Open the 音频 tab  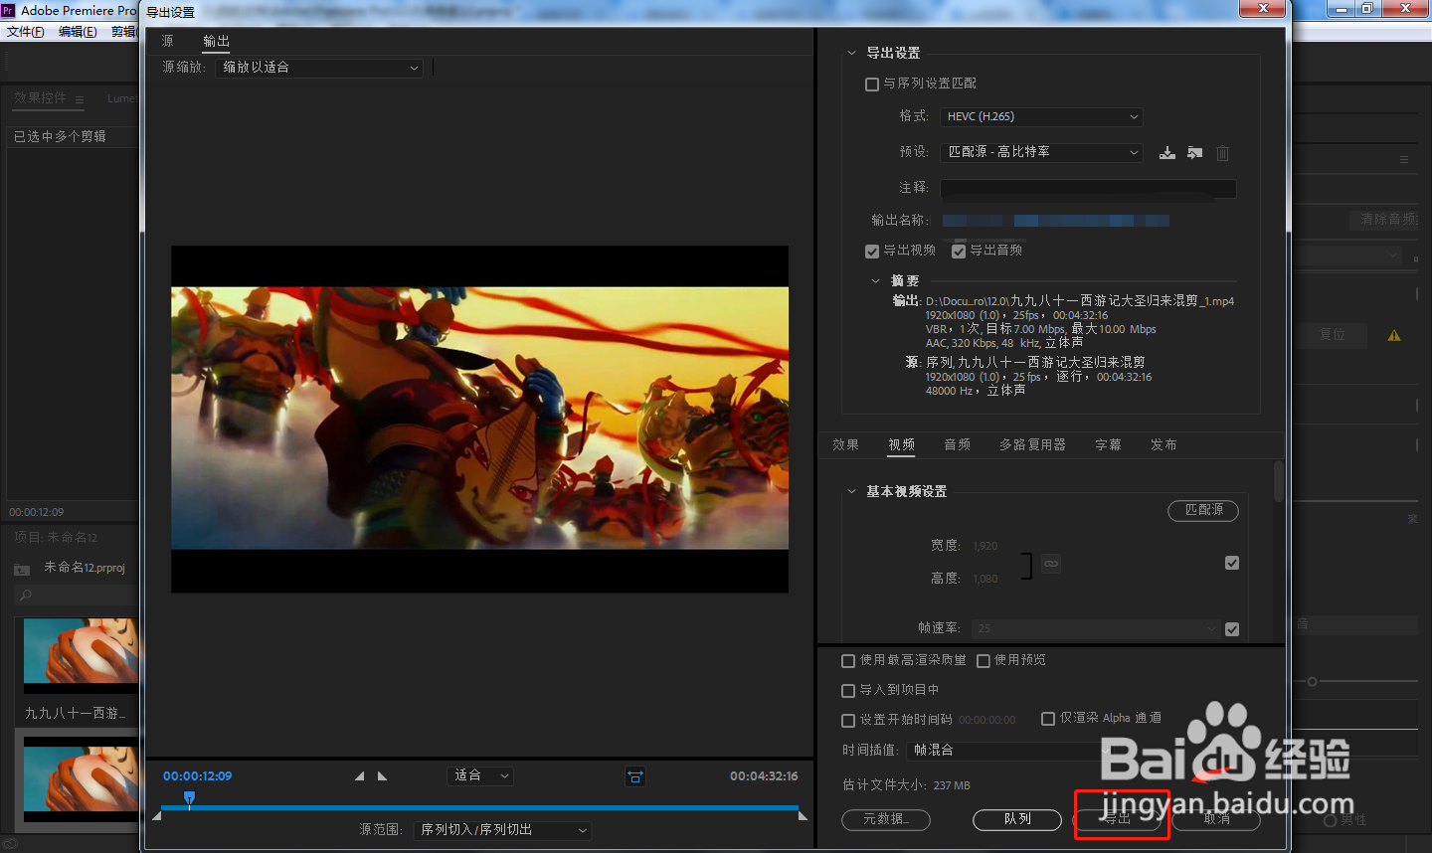click(958, 445)
